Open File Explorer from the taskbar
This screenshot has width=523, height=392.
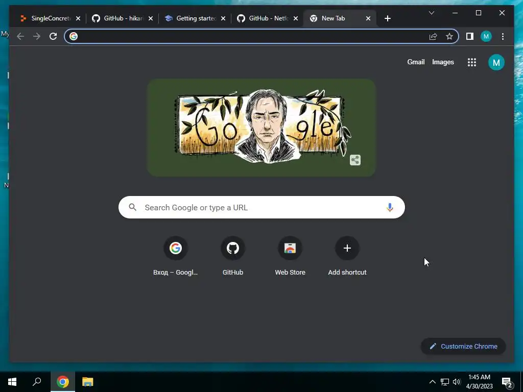(88, 382)
